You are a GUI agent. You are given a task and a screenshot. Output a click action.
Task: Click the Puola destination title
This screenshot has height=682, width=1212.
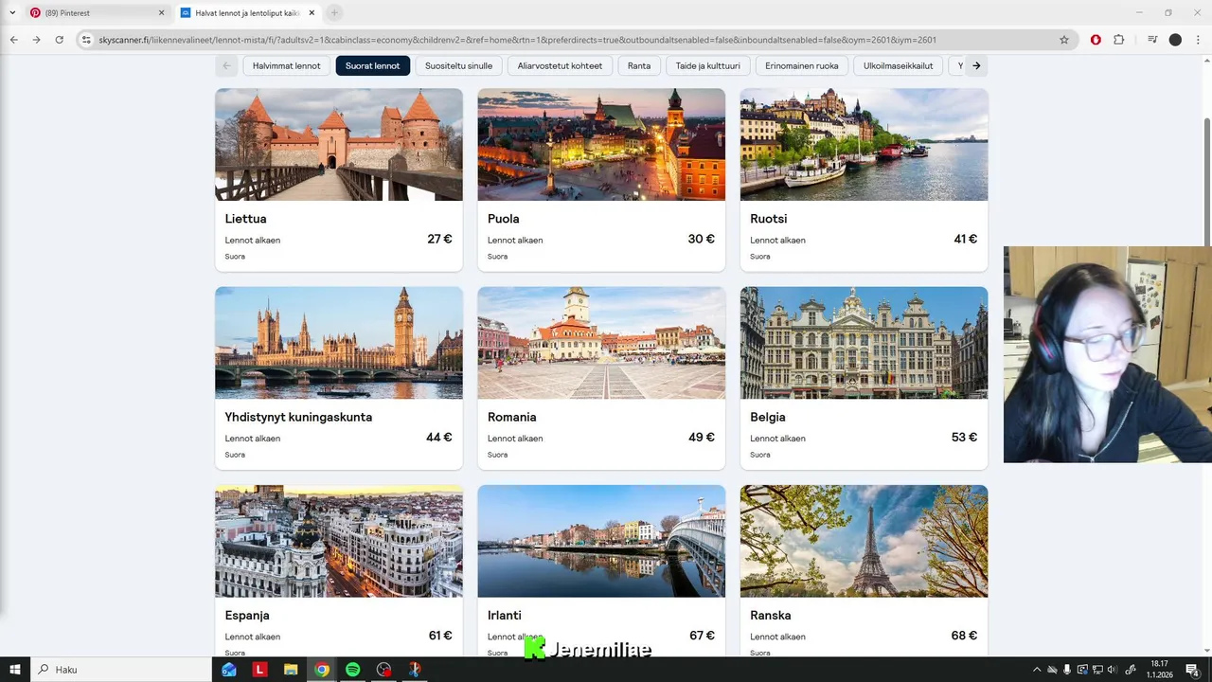[504, 219]
